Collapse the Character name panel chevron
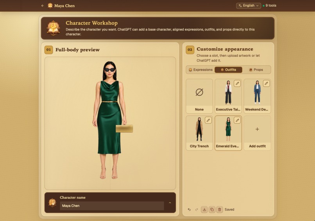This screenshot has width=315, height=221. [x=170, y=203]
